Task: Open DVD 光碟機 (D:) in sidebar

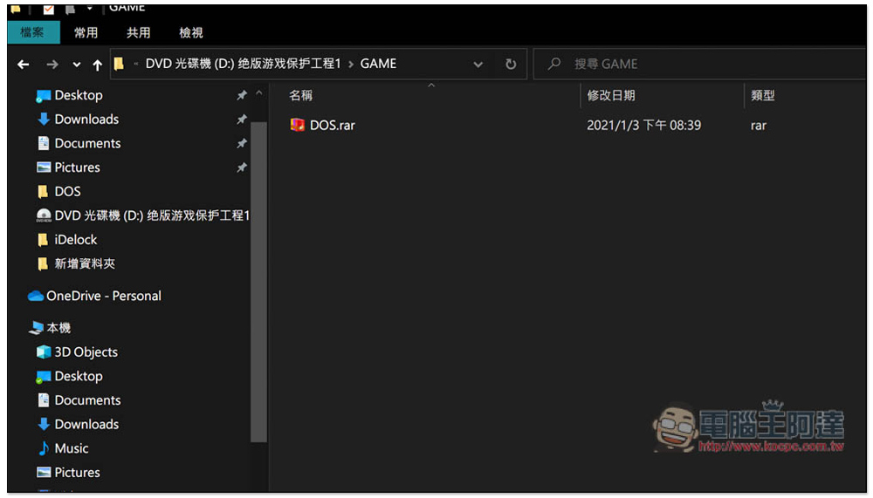Action: pyautogui.click(x=152, y=215)
